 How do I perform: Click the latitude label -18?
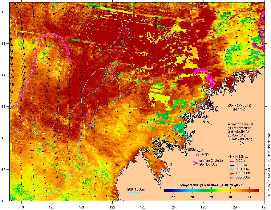3,201
